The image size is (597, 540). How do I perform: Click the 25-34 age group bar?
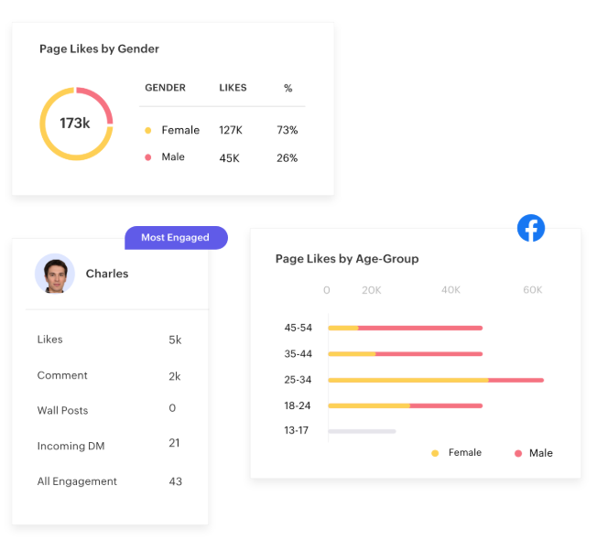435,380
